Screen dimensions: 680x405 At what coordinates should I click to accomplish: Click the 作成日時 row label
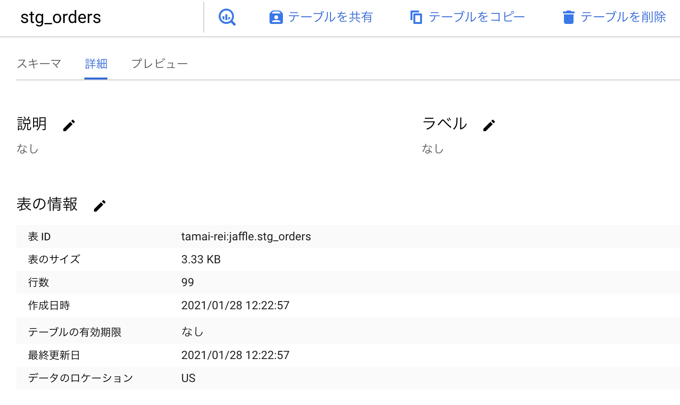(x=49, y=305)
